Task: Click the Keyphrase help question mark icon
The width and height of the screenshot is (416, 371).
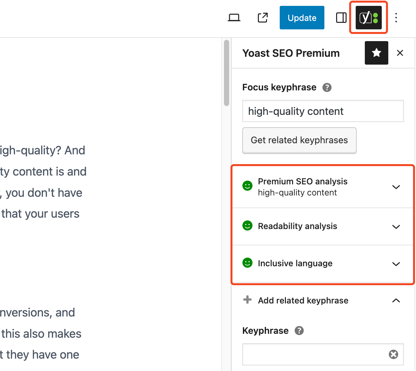Action: (x=299, y=331)
